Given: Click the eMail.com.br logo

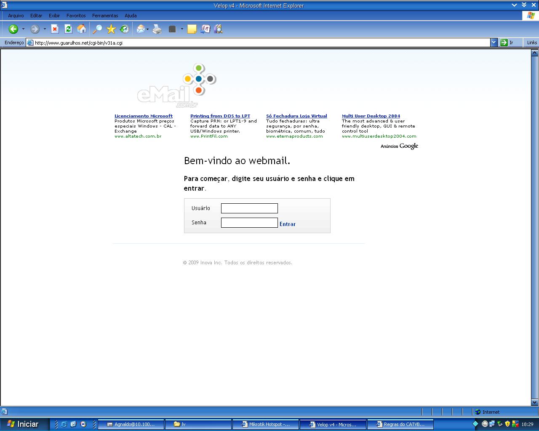Looking at the screenshot, I should (x=177, y=85).
